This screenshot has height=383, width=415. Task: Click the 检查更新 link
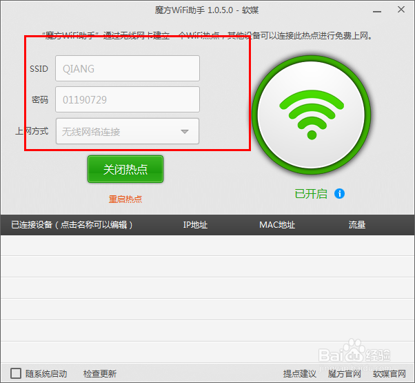[100, 374]
